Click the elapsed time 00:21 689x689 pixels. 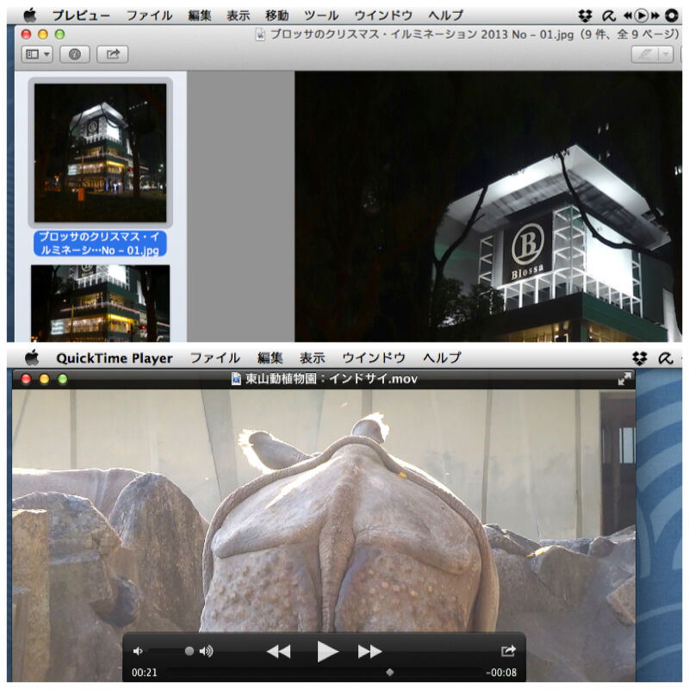(144, 673)
